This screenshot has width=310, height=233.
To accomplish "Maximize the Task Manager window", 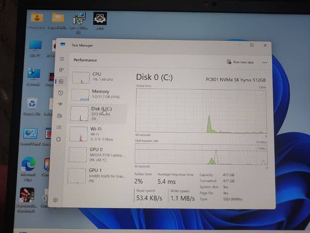I will 252,45.
